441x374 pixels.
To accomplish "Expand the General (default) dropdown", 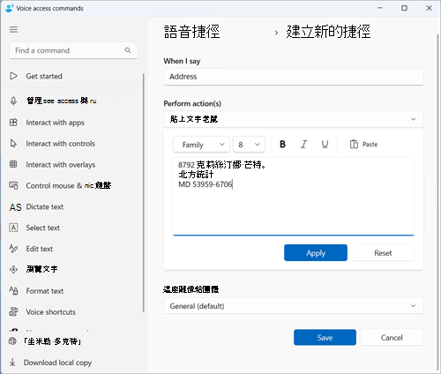I will tap(294, 306).
